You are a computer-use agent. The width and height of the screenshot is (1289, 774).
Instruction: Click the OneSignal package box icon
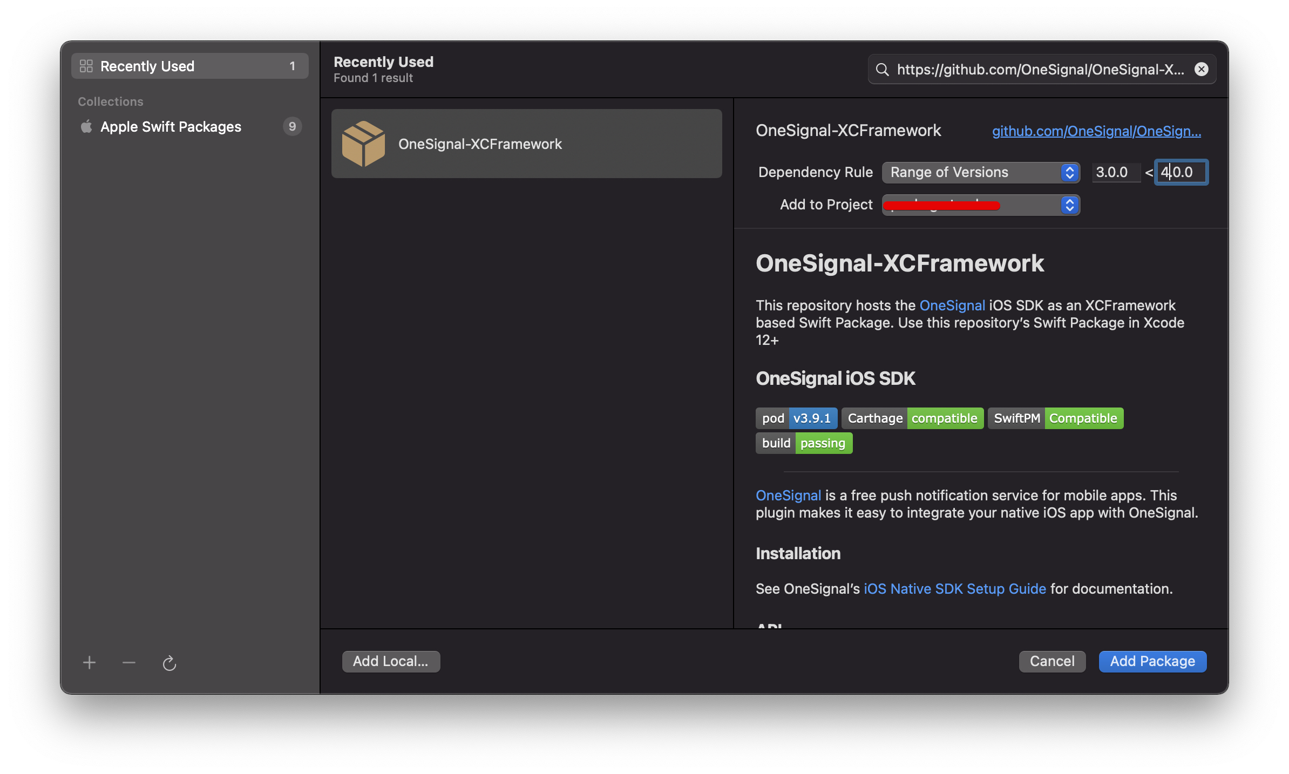[x=363, y=144]
